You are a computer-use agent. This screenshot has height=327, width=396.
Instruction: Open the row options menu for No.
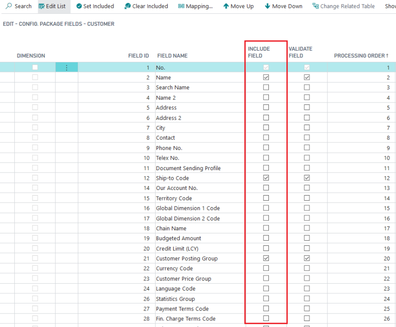pyautogui.click(x=66, y=67)
